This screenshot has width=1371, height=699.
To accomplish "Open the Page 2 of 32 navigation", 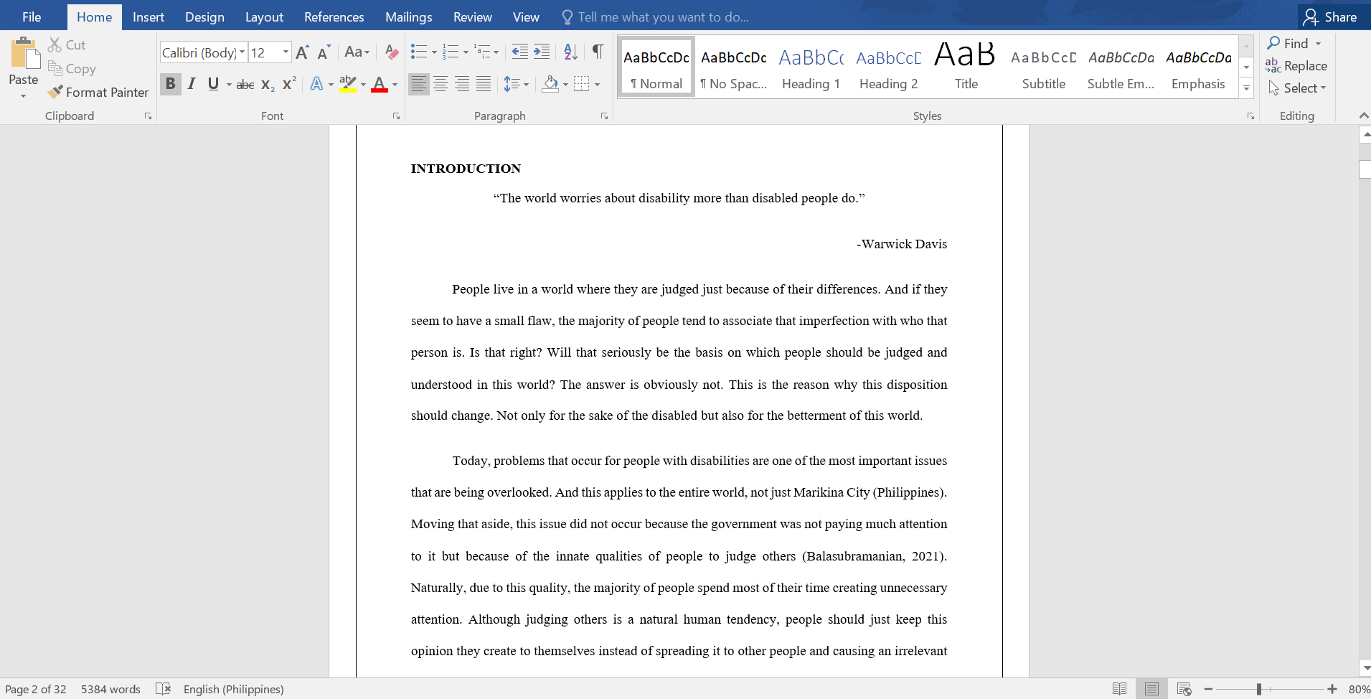I will tap(36, 689).
